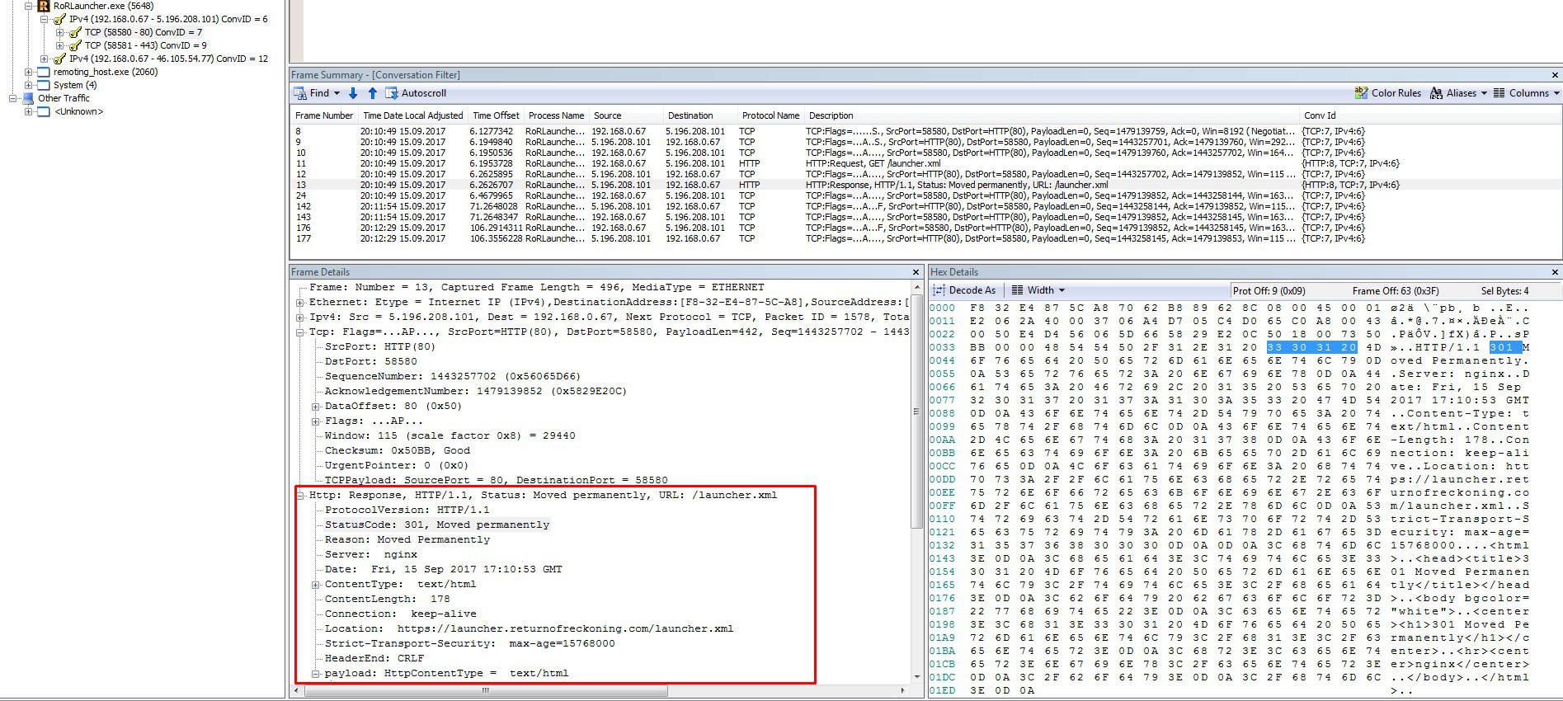Select frame 13 HTTP Response row

925,185
